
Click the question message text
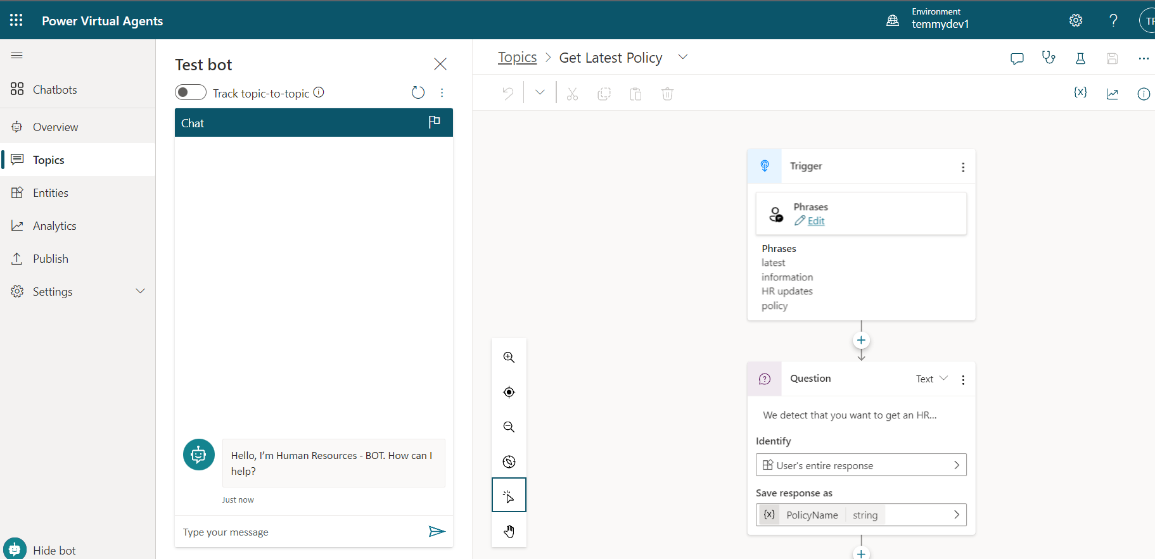850,415
